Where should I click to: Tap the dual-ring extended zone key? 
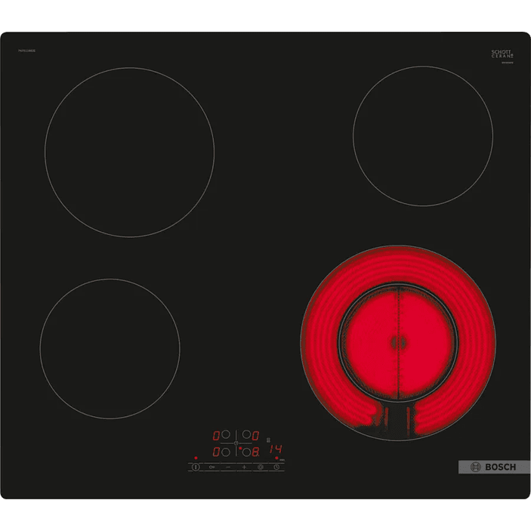(x=261, y=467)
